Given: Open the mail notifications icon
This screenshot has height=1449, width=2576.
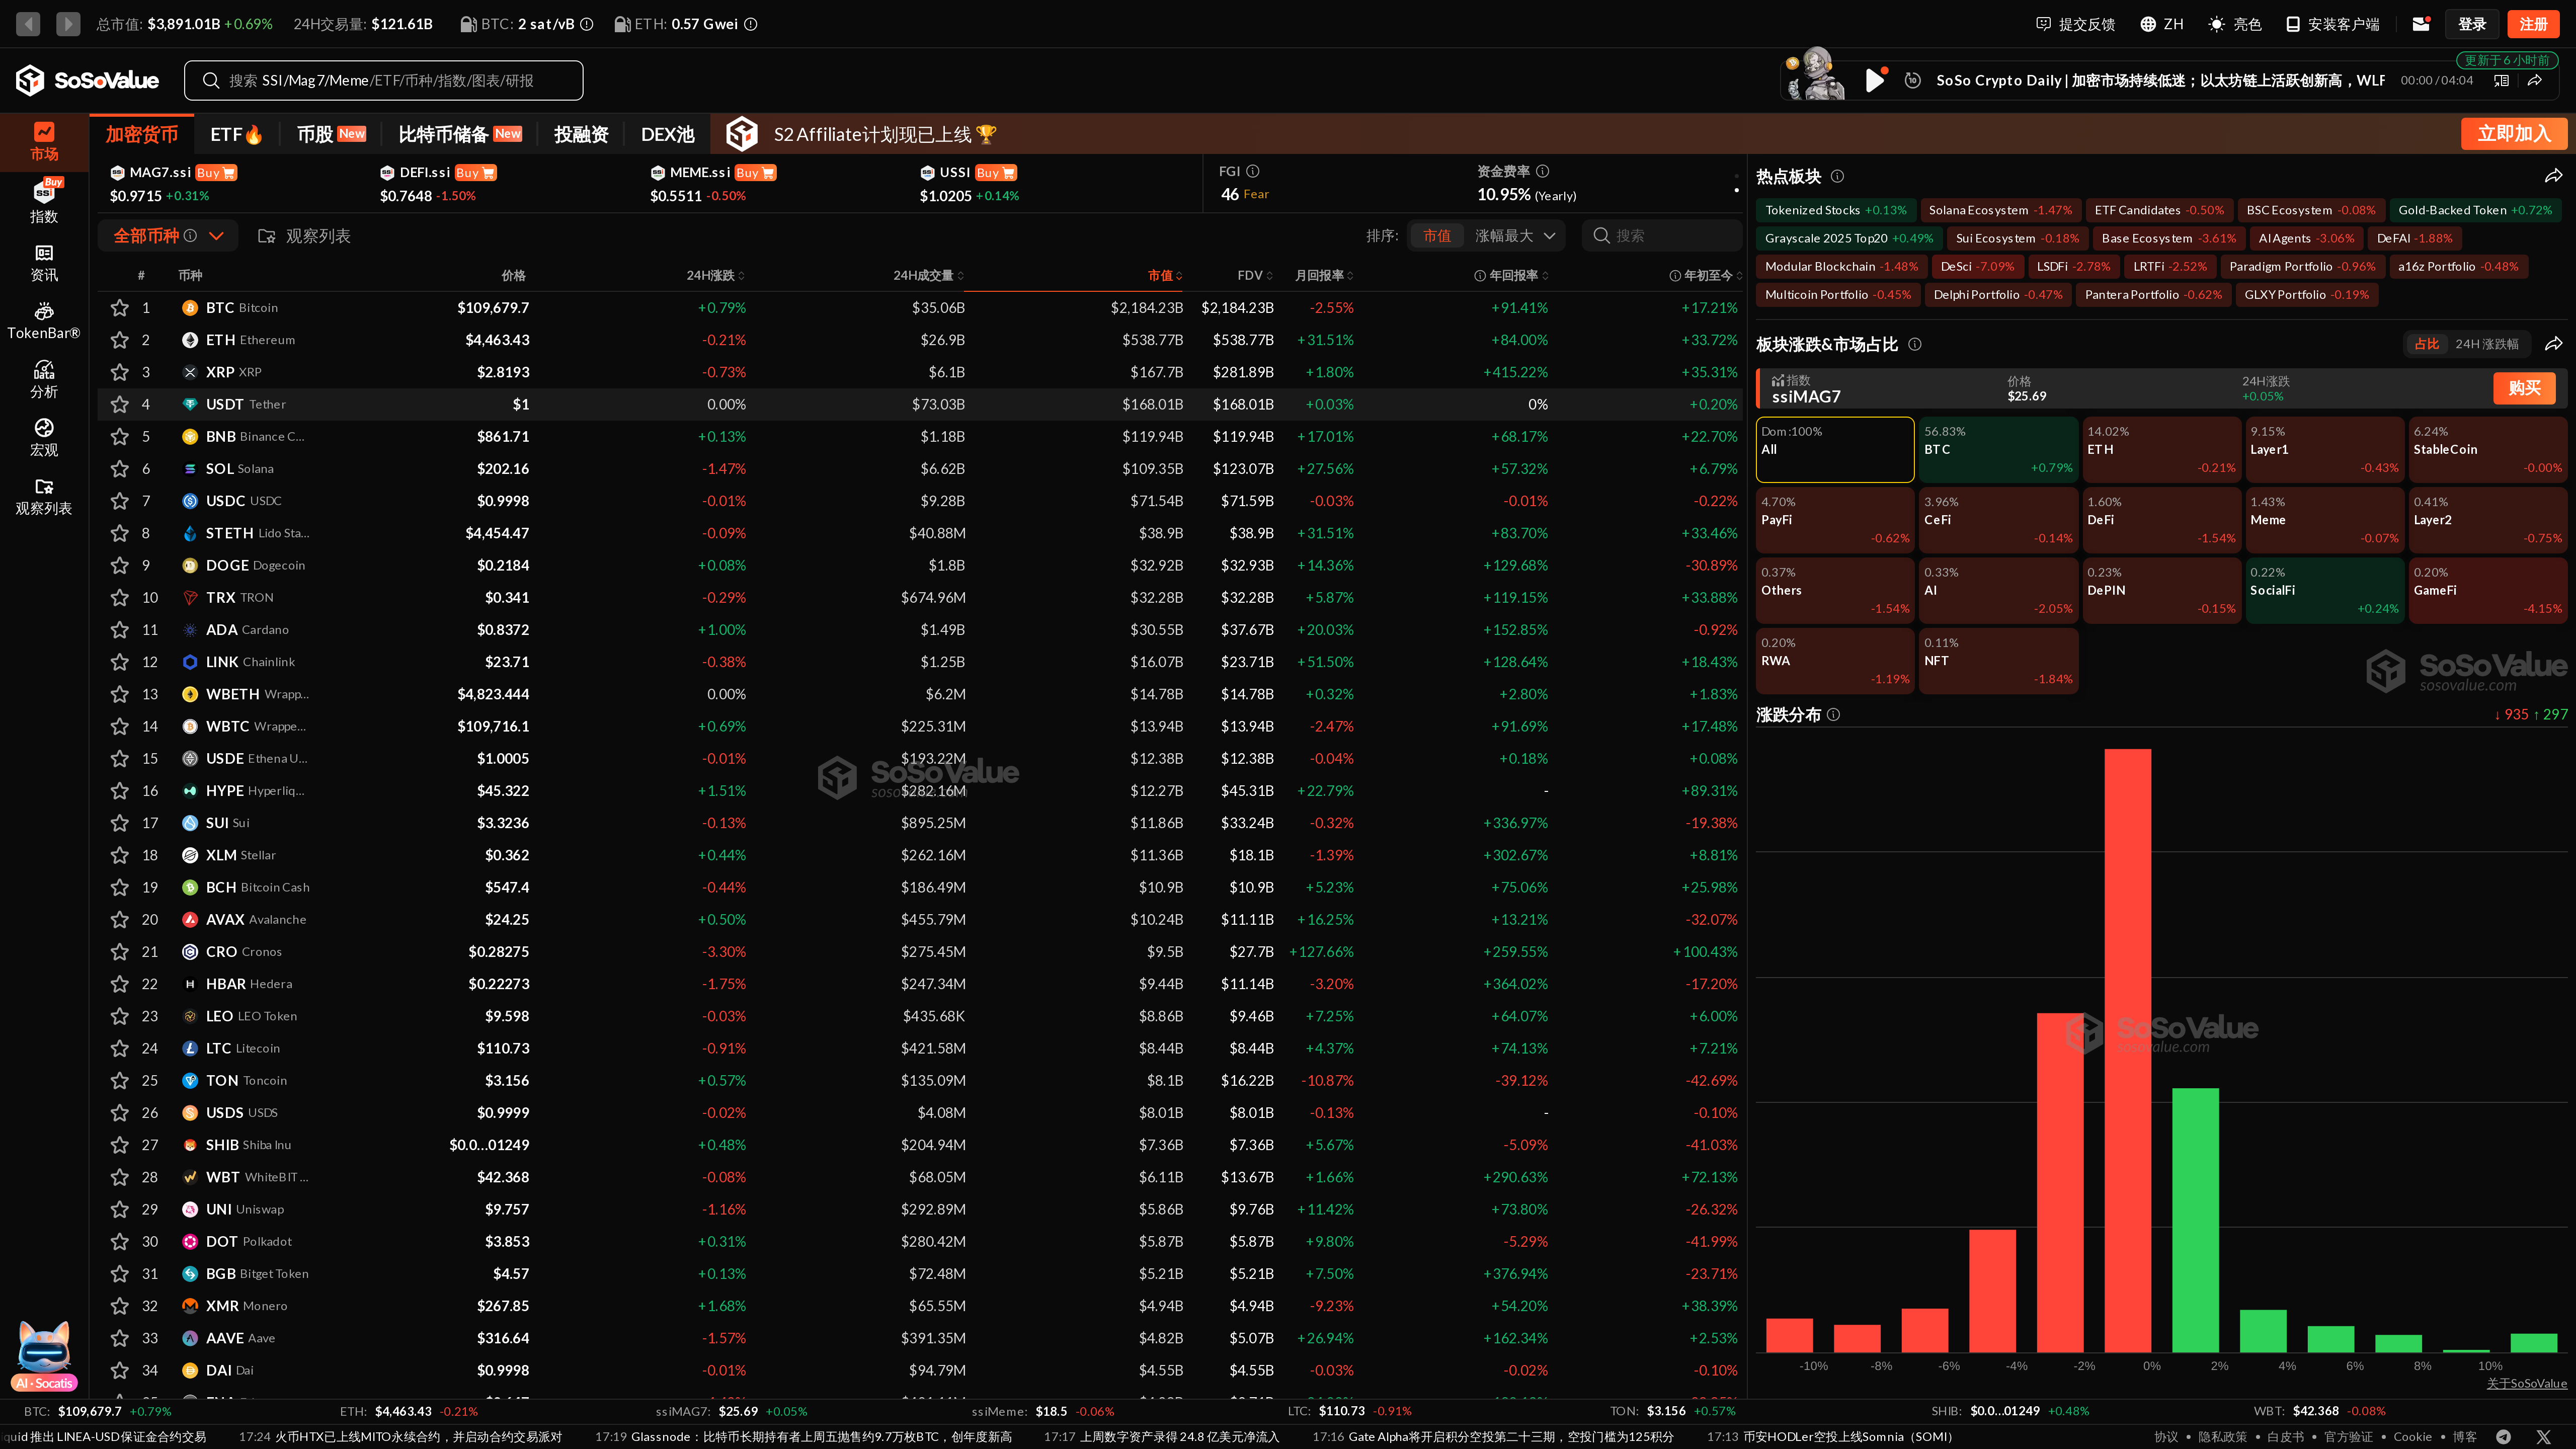Looking at the screenshot, I should click(x=2421, y=24).
